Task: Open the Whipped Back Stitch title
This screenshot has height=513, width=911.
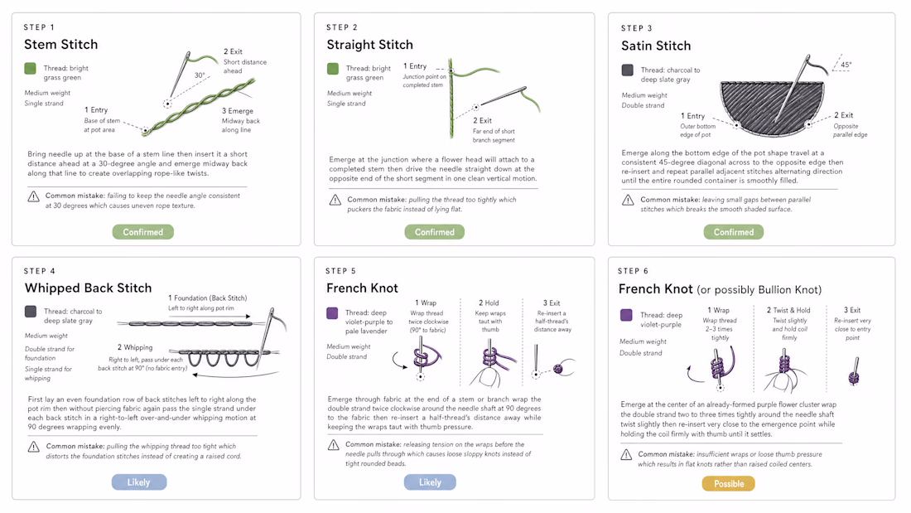Action: (x=89, y=288)
